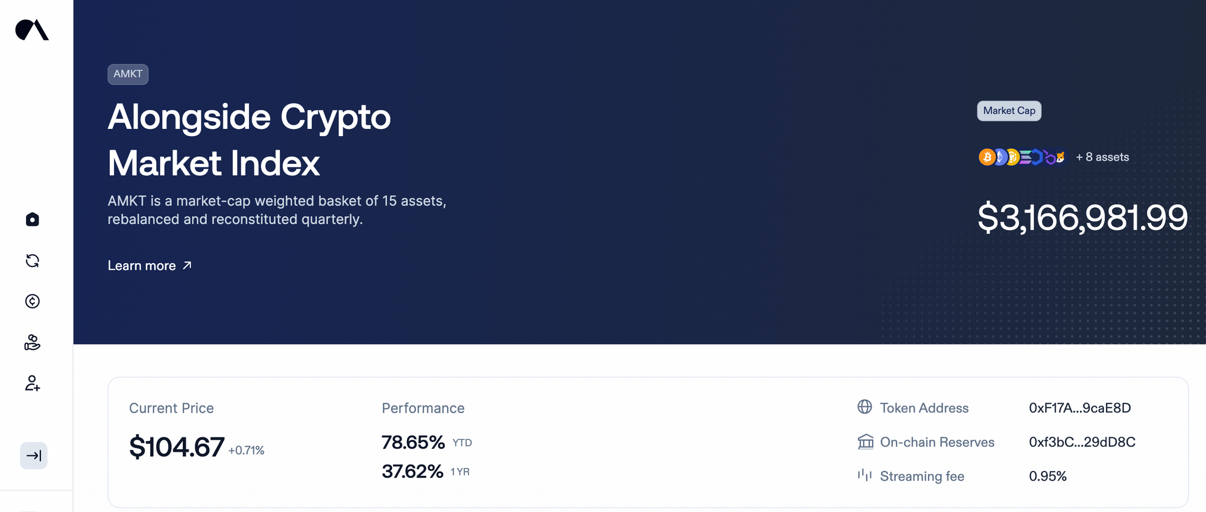Click the swap/refresh arrows sidebar icon
1206x512 pixels.
[33, 261]
